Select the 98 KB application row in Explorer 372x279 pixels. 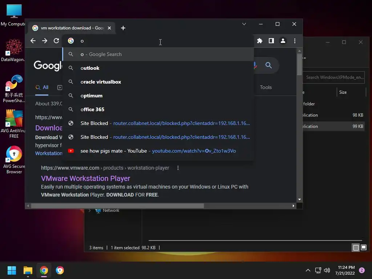333,115
